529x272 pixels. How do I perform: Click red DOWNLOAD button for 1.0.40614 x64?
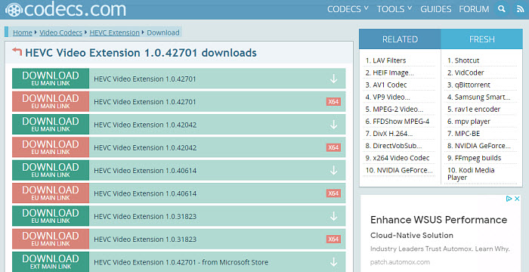(51, 193)
